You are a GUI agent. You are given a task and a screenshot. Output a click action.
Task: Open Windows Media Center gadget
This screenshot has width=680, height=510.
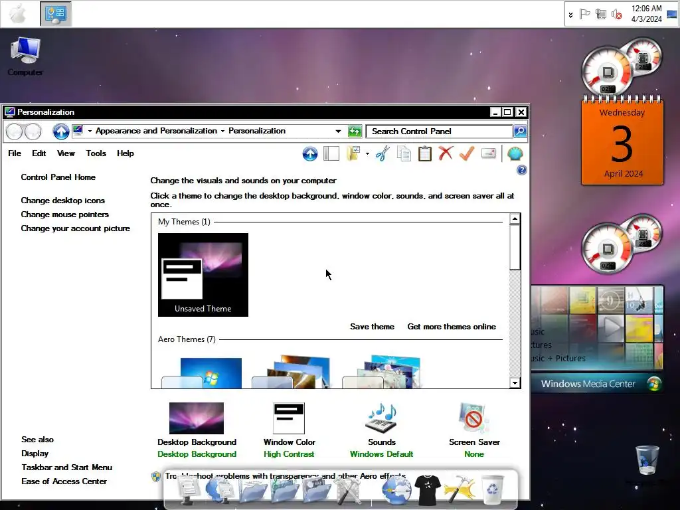click(598, 339)
